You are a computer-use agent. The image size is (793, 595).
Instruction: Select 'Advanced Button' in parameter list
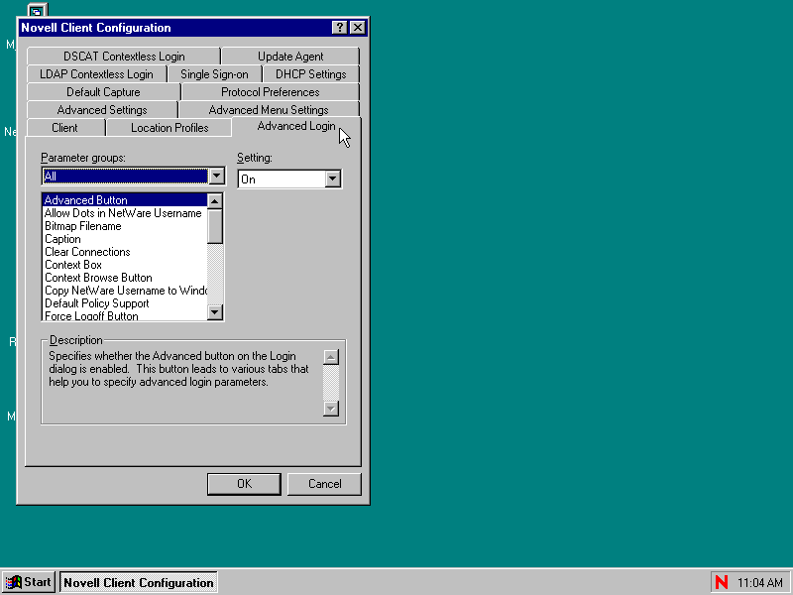point(125,200)
